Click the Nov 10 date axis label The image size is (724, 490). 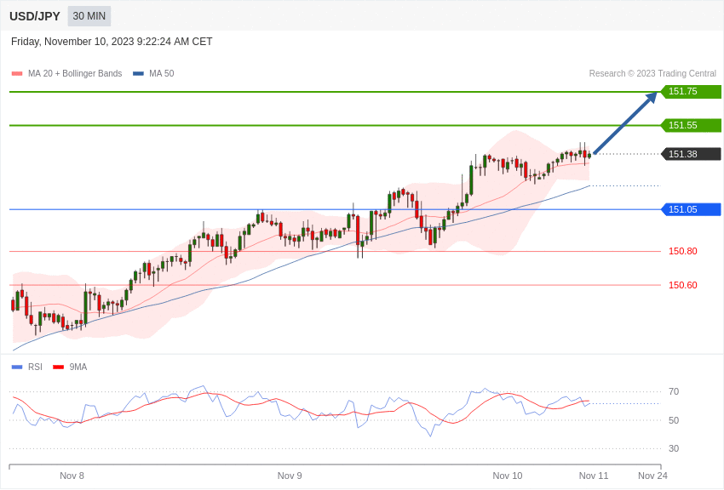[508, 476]
